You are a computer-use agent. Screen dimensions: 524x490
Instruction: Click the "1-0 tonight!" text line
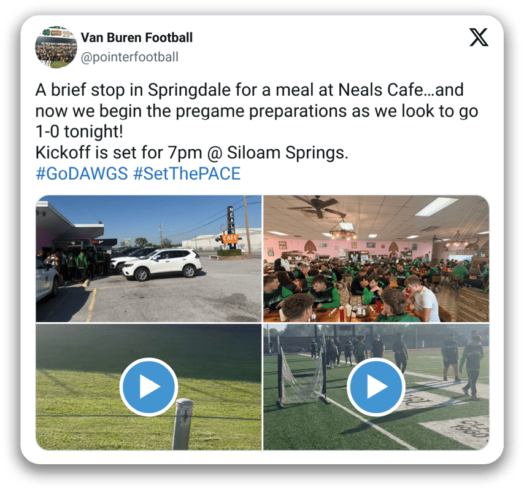coord(80,131)
